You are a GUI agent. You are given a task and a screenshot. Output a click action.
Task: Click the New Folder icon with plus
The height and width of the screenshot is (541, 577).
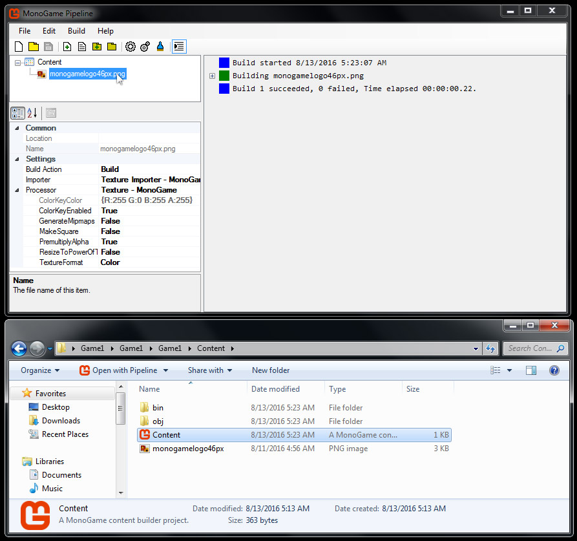(x=97, y=47)
